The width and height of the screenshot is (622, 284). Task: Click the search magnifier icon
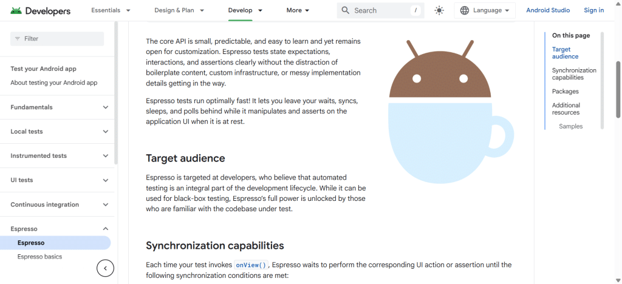click(346, 10)
